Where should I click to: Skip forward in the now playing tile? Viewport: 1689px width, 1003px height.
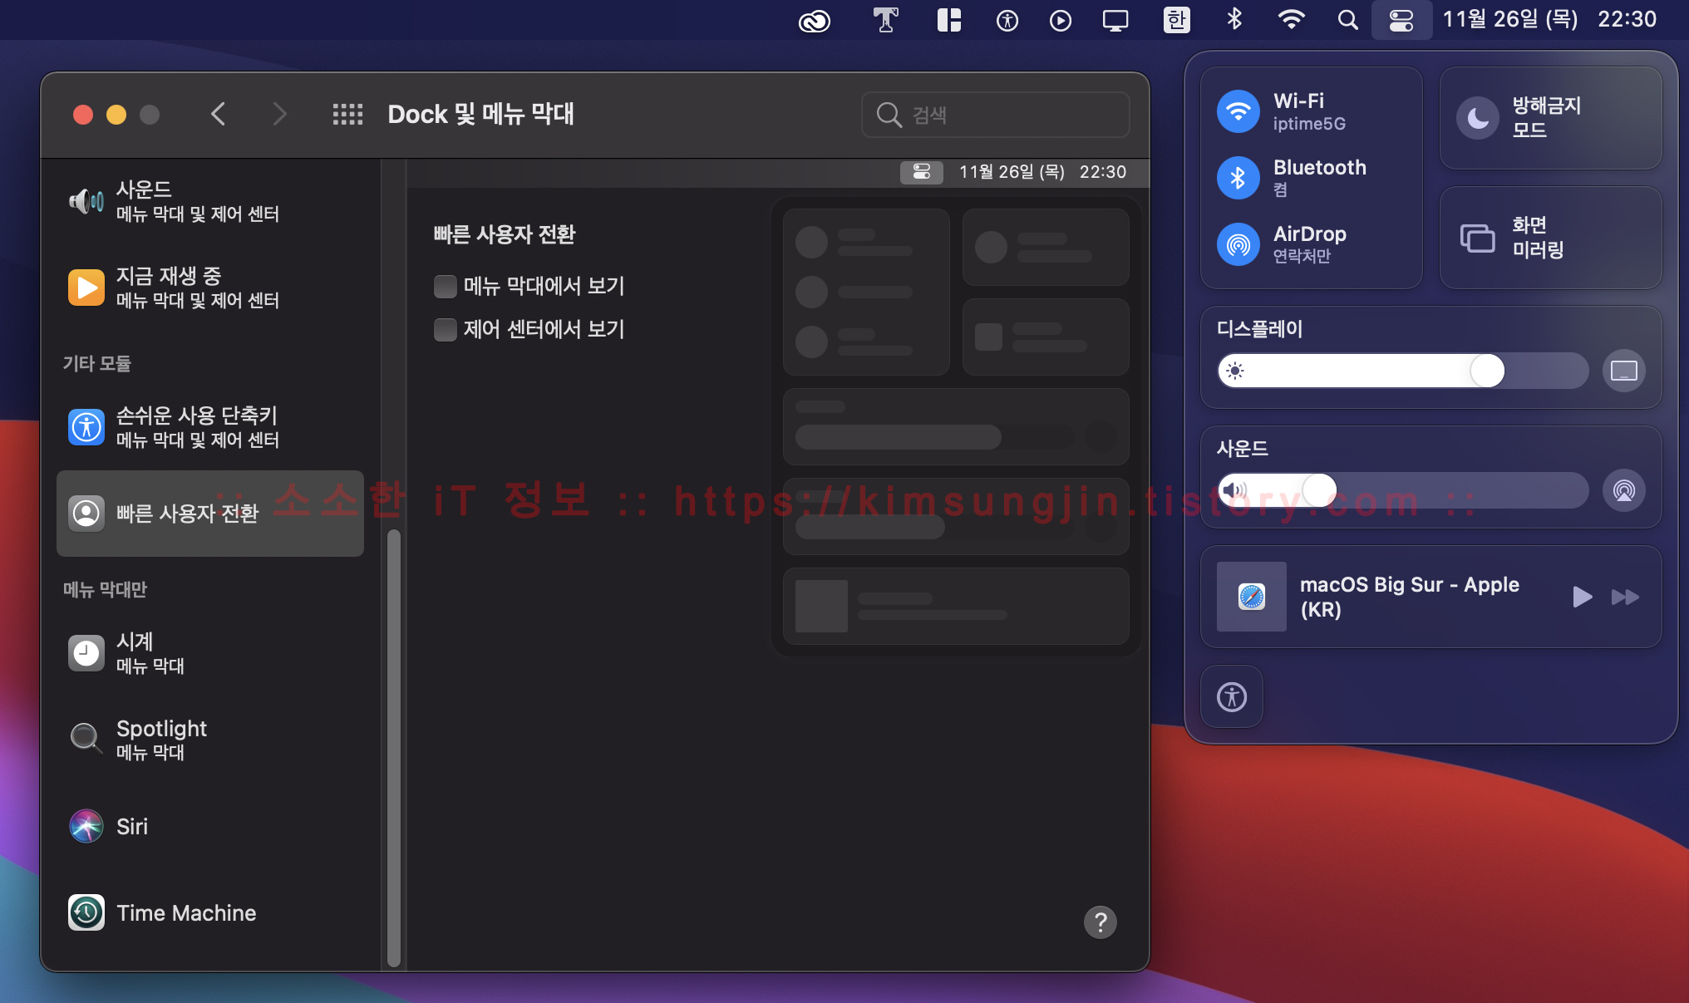(1625, 597)
